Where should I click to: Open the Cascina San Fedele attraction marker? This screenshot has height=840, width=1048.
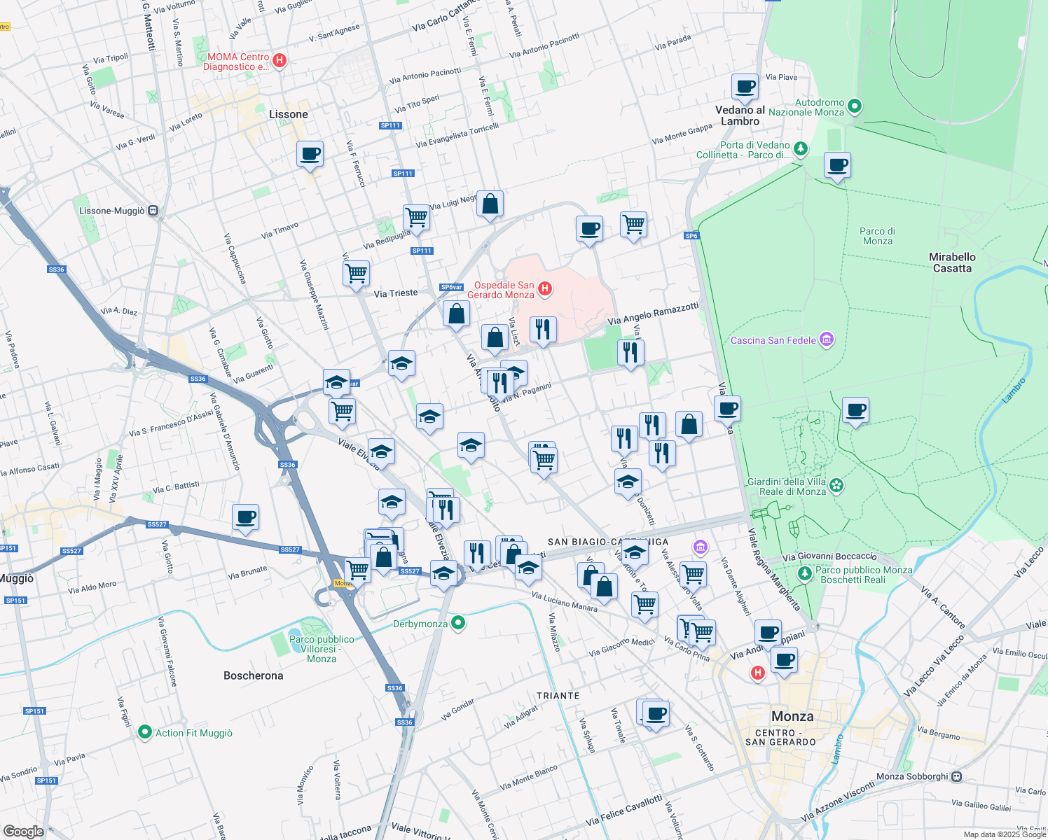(827, 339)
